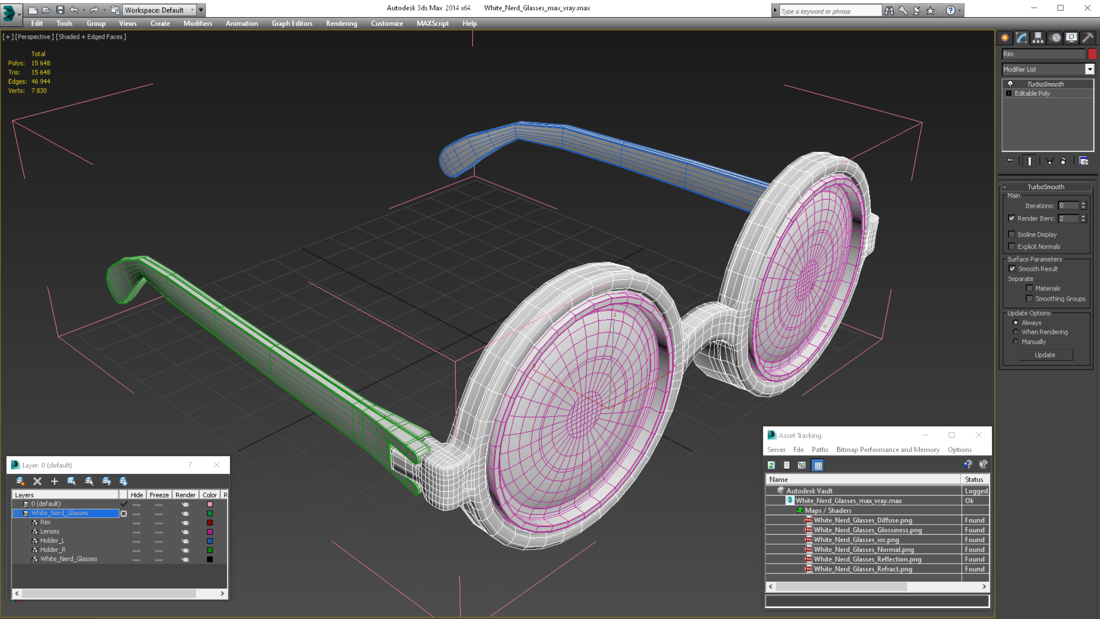This screenshot has height=619, width=1100.
Task: Click the binoculars search icon
Action: point(889,10)
